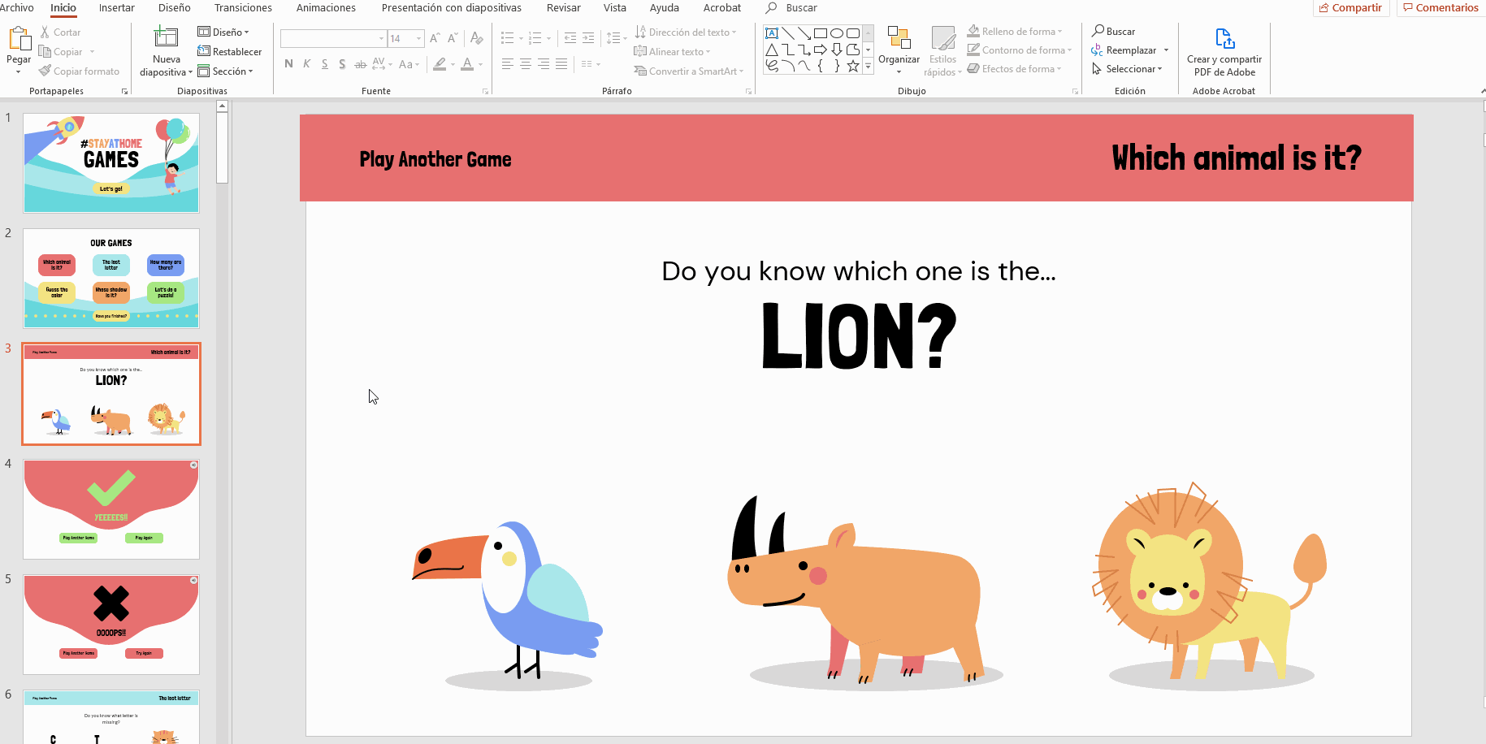This screenshot has height=744, width=1486.
Task: Toggle center text alignment
Action: [526, 64]
